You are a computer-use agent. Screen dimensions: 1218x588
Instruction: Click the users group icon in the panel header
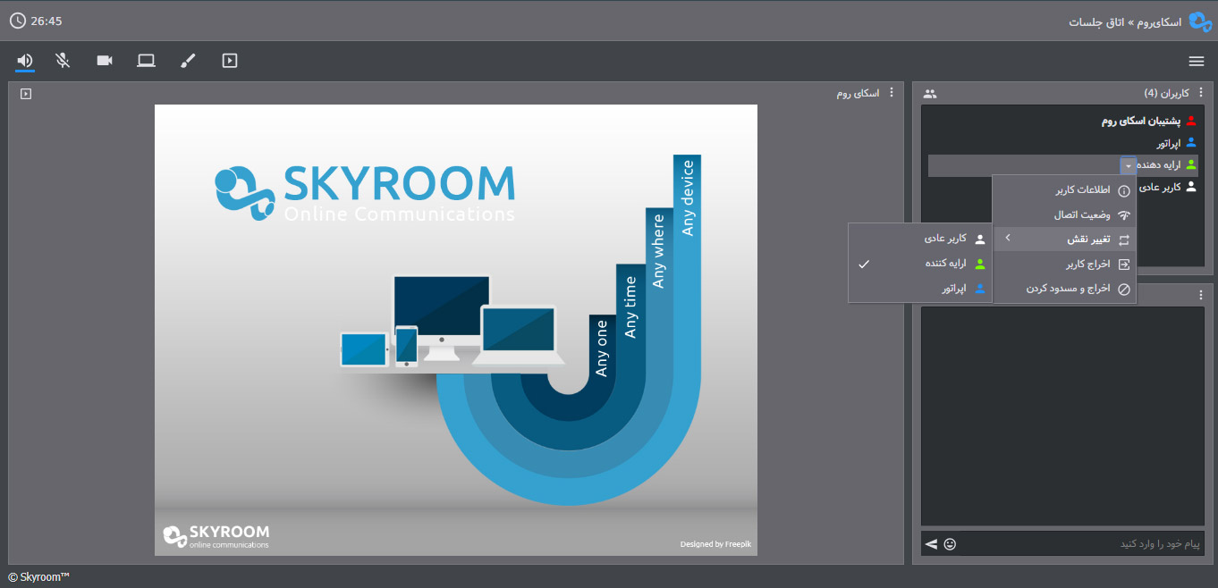click(930, 94)
